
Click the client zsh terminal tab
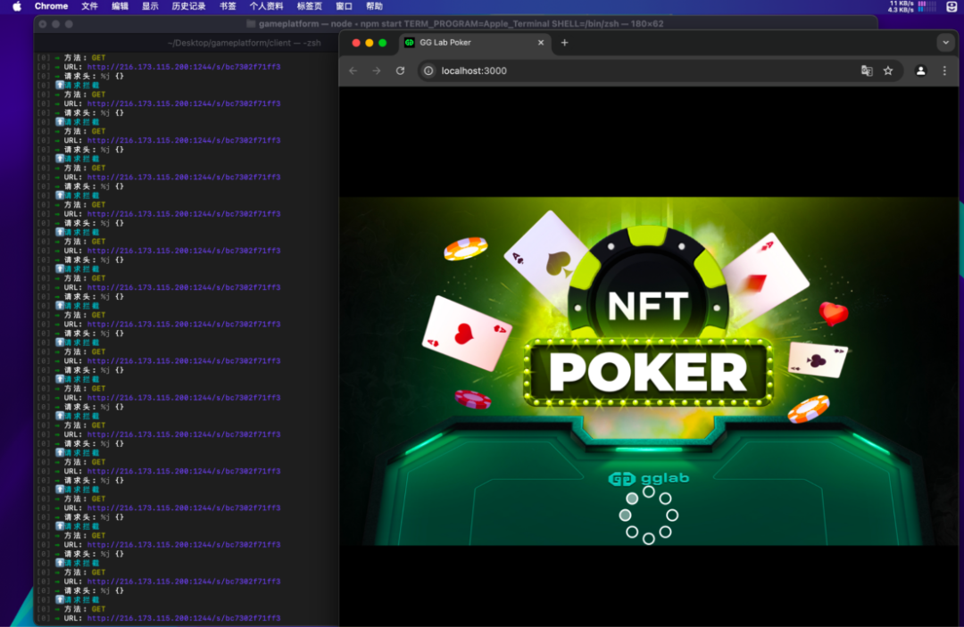(244, 43)
